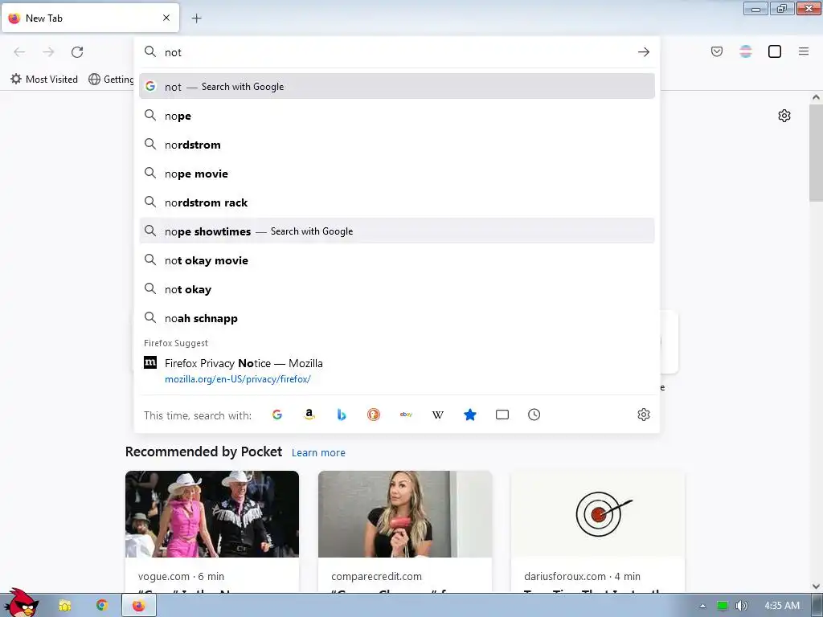This screenshot has width=823, height=617.
Task: Click the scrollbar up arrow
Action: pyautogui.click(x=816, y=97)
